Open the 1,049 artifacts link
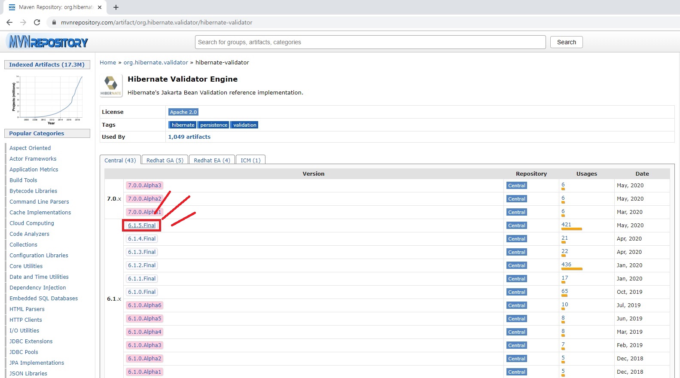680x378 pixels. point(189,137)
